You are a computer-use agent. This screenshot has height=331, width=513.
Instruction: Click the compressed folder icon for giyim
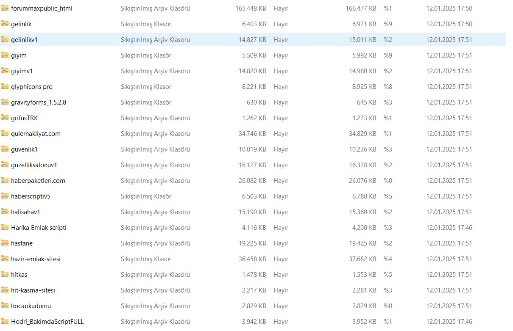pos(5,55)
